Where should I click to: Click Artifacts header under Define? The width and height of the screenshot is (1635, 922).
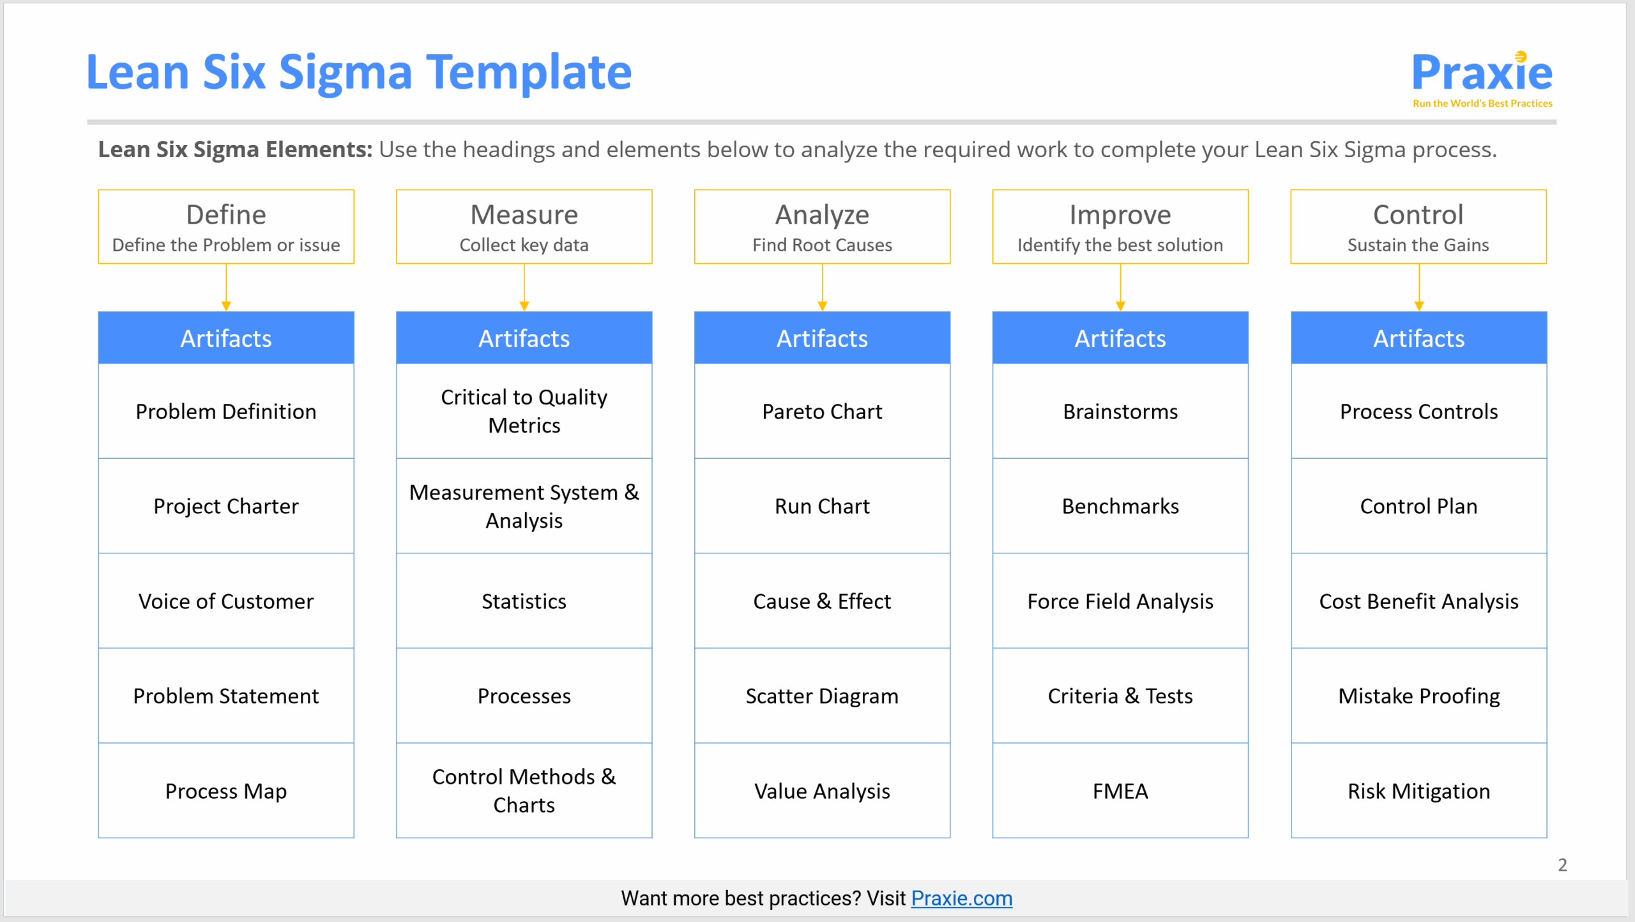pos(226,338)
